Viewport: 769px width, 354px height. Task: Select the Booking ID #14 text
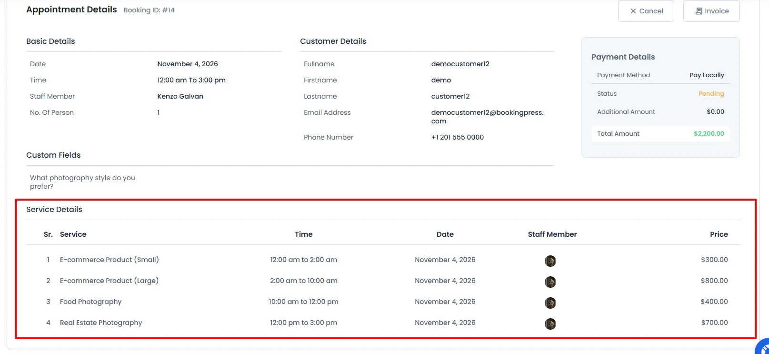149,10
